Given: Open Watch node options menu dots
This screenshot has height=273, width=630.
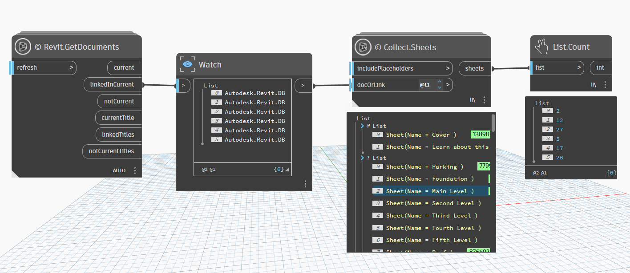Looking at the screenshot, I should (x=305, y=184).
